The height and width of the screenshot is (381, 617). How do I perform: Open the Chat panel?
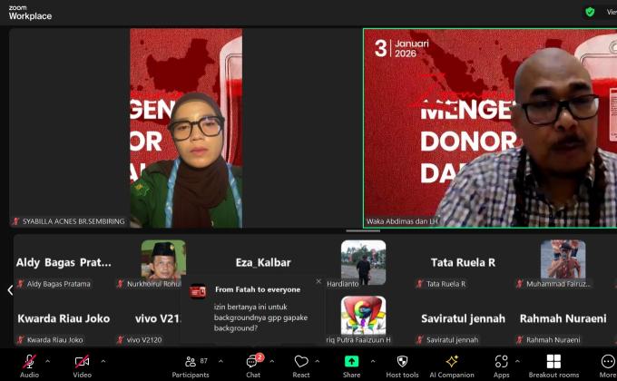click(x=253, y=365)
